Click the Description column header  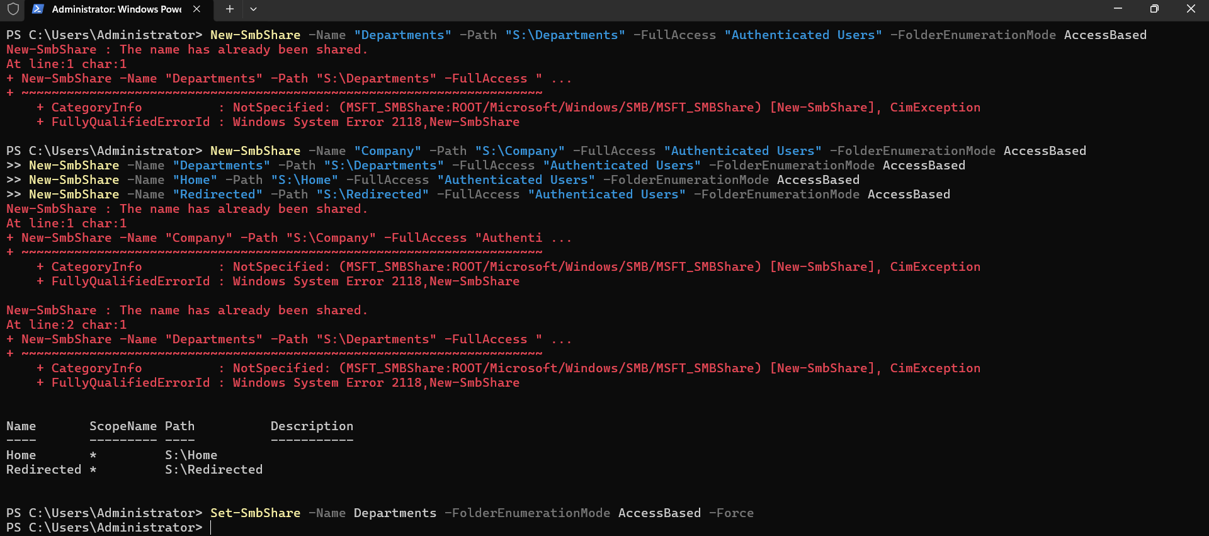tap(312, 426)
